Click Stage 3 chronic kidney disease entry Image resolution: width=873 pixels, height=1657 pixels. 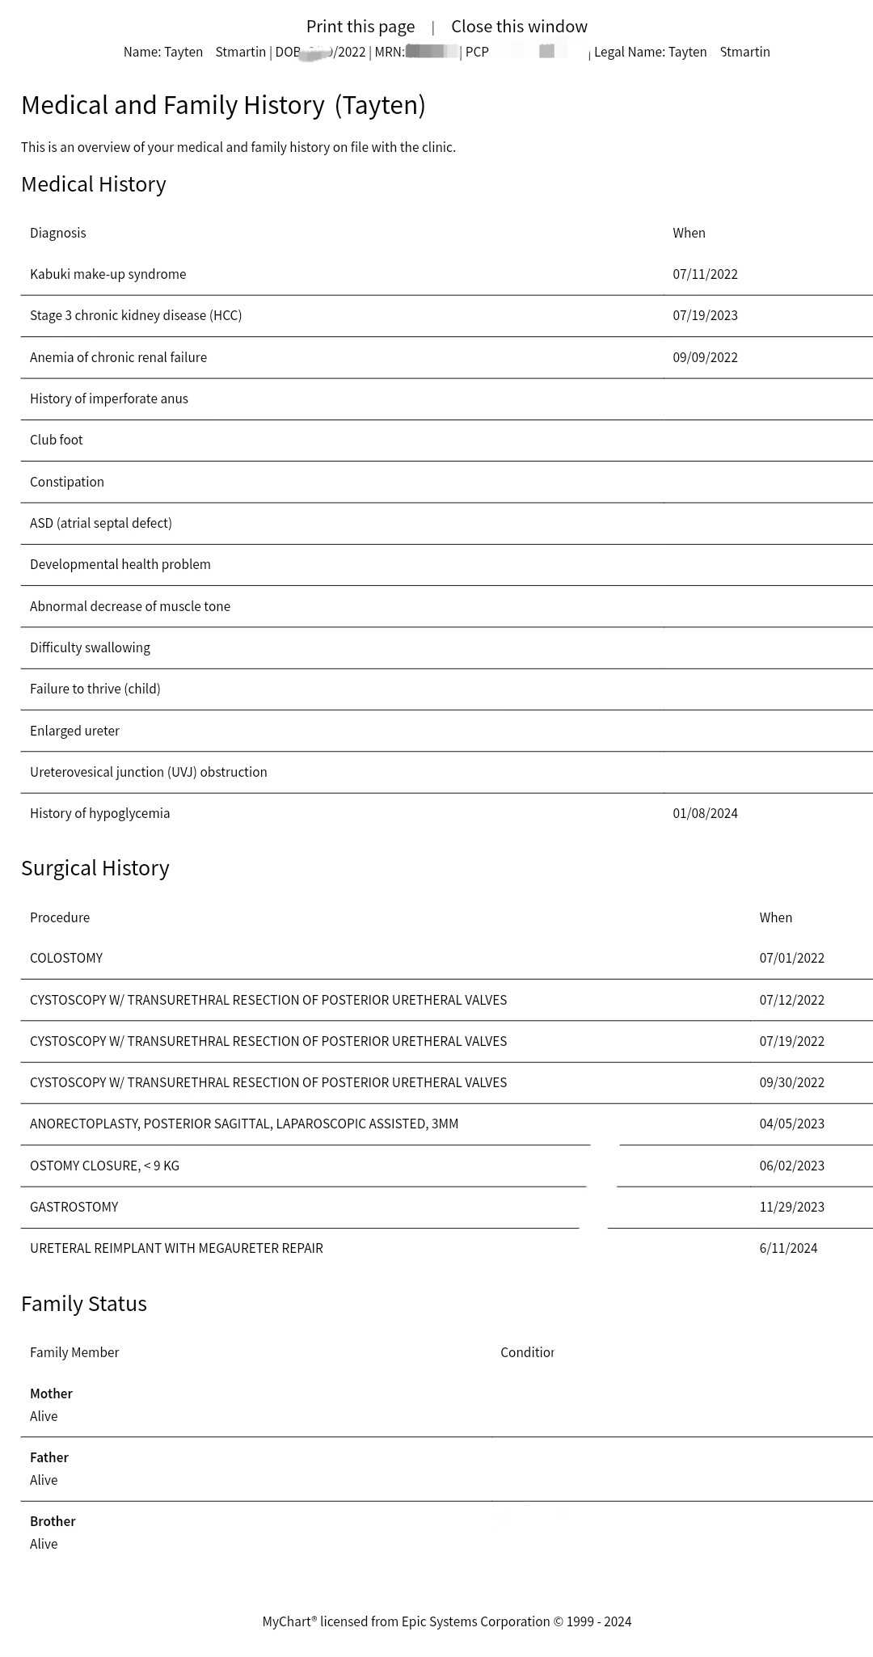[x=136, y=315]
